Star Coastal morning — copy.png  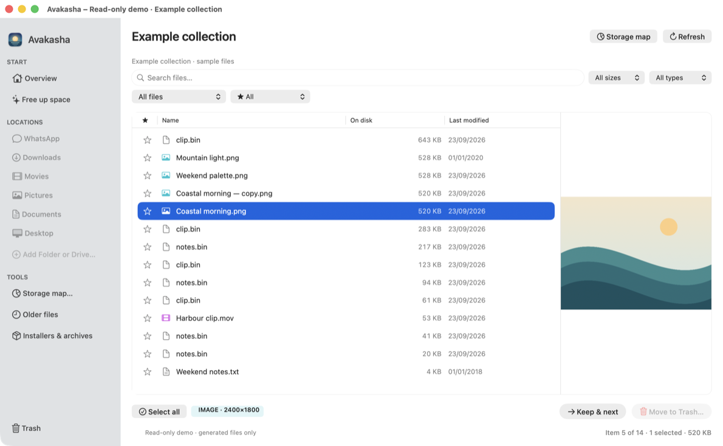click(x=148, y=193)
